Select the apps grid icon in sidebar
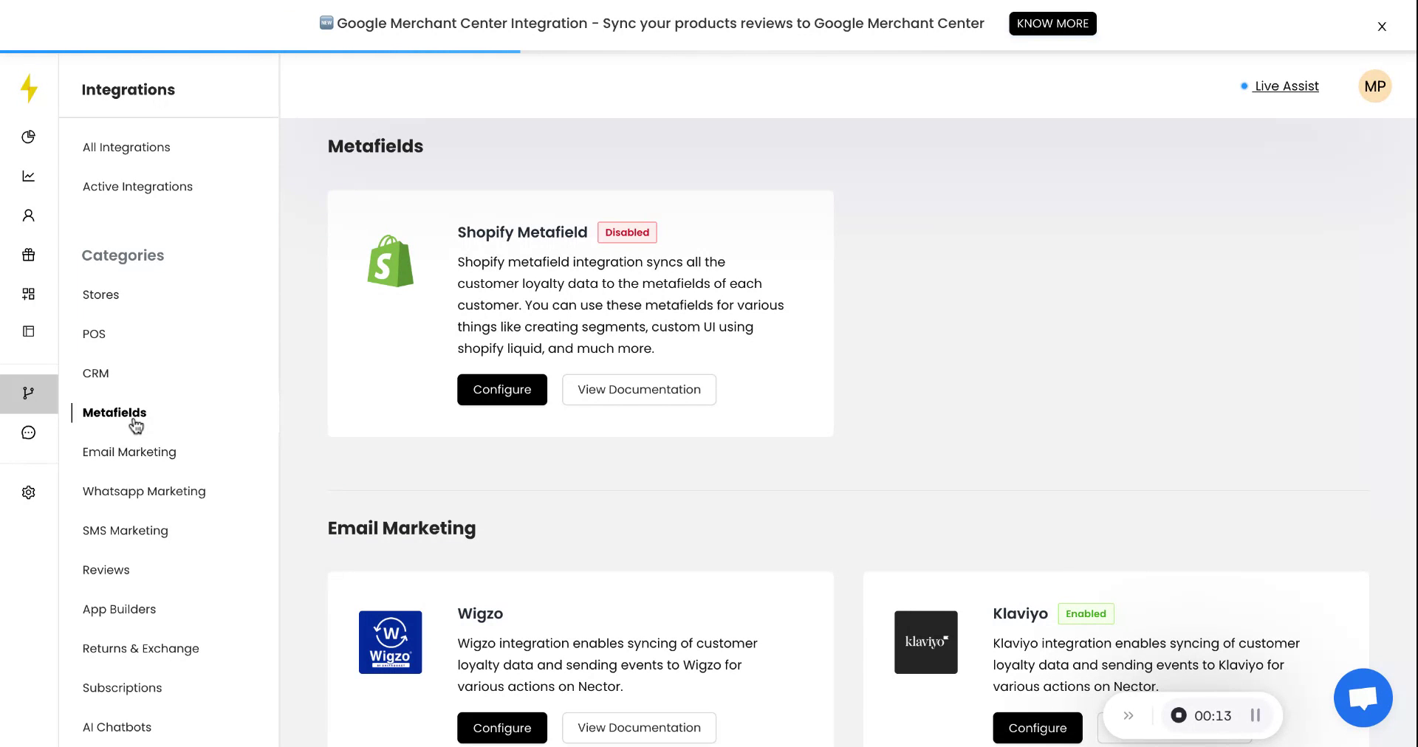The width and height of the screenshot is (1418, 747). pos(28,294)
